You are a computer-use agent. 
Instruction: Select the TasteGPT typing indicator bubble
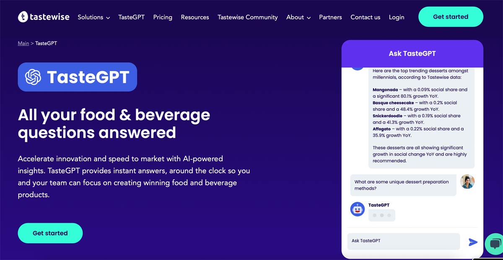(x=381, y=215)
